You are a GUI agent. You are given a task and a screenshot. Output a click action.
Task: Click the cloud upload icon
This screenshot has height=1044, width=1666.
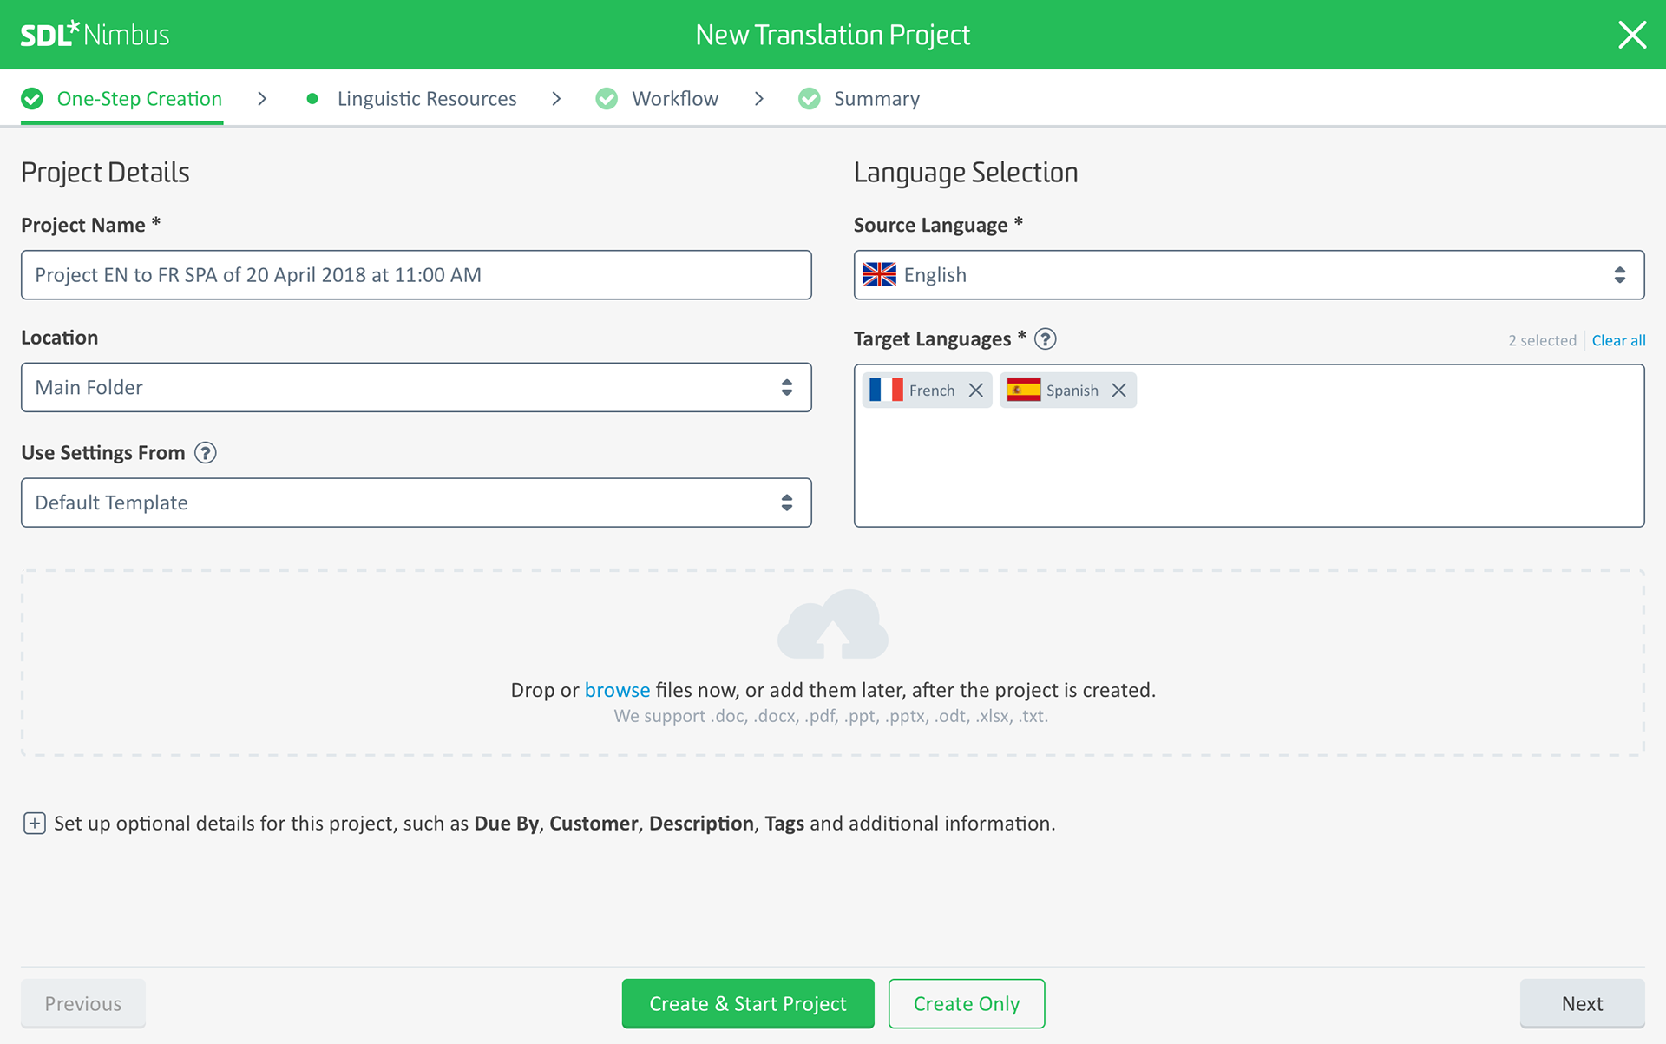click(x=832, y=624)
